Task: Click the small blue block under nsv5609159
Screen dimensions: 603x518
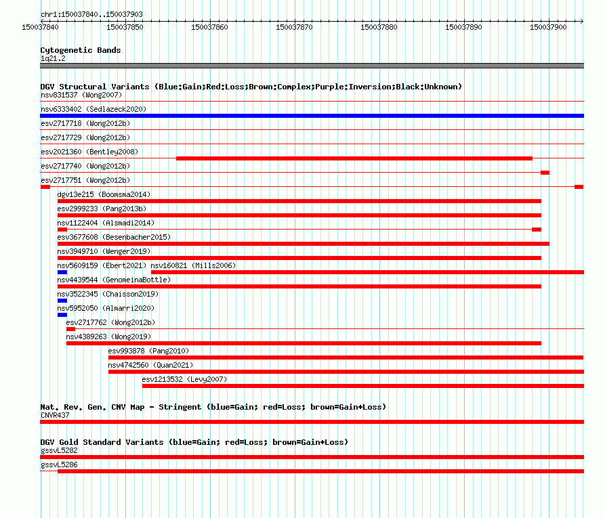Action: (62, 272)
